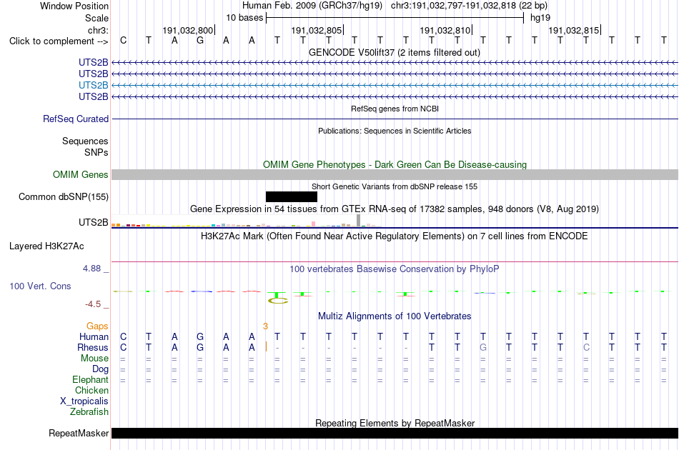Click the faded C in Rhesus row
The image size is (679, 450).
tap(586, 347)
